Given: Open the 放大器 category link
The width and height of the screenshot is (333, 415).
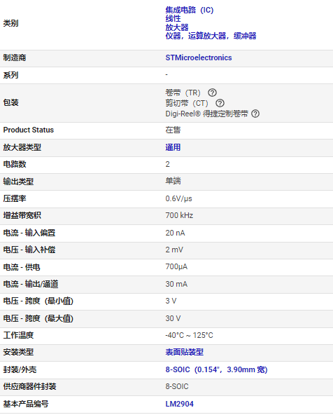Looking at the screenshot, I should [x=177, y=27].
